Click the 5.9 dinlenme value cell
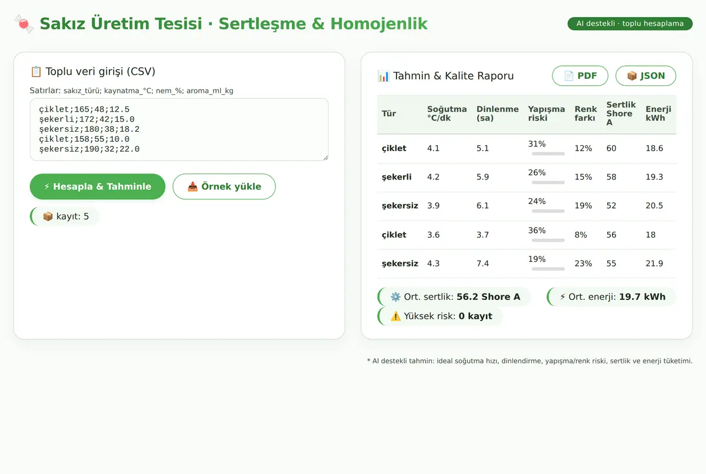This screenshot has width=706, height=474. (498, 178)
